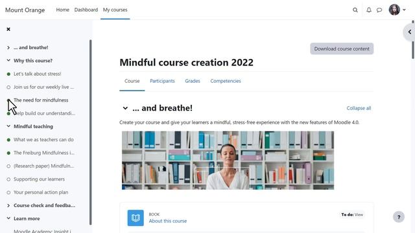Click completion circle for (Research paper) Mindfuln...
Image resolution: width=415 pixels, height=233 pixels.
[8, 166]
